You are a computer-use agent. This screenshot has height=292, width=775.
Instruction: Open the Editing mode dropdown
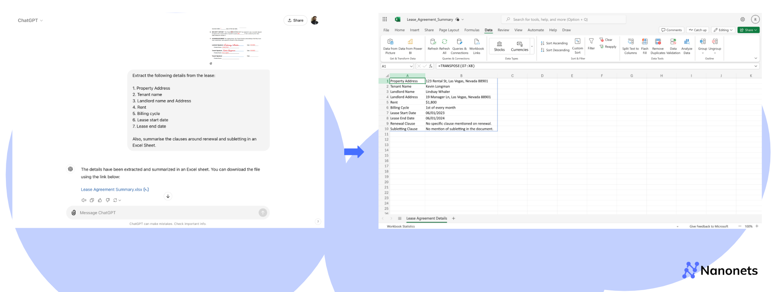click(x=723, y=30)
